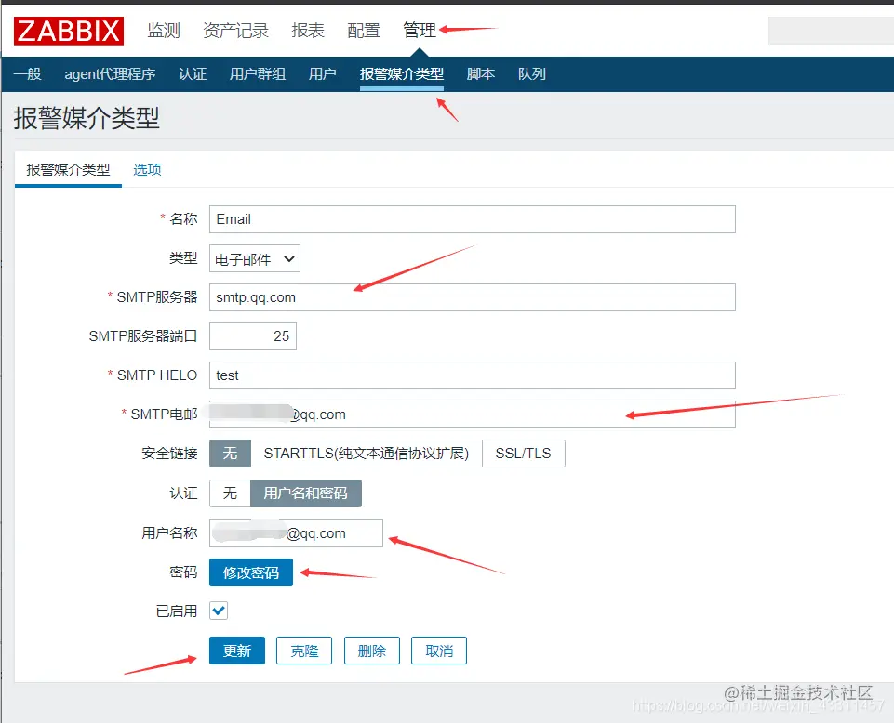
Task: Click the search box at top right
Action: 831,30
